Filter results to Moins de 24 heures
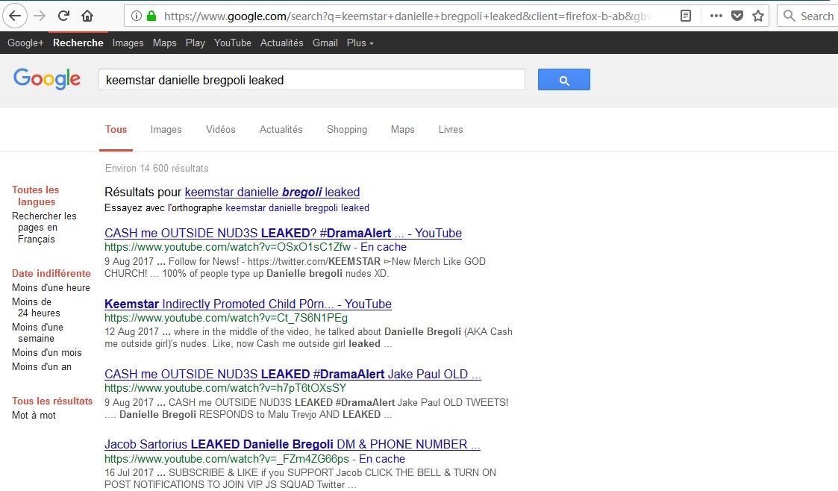Image resolution: width=838 pixels, height=491 pixels. [x=36, y=307]
